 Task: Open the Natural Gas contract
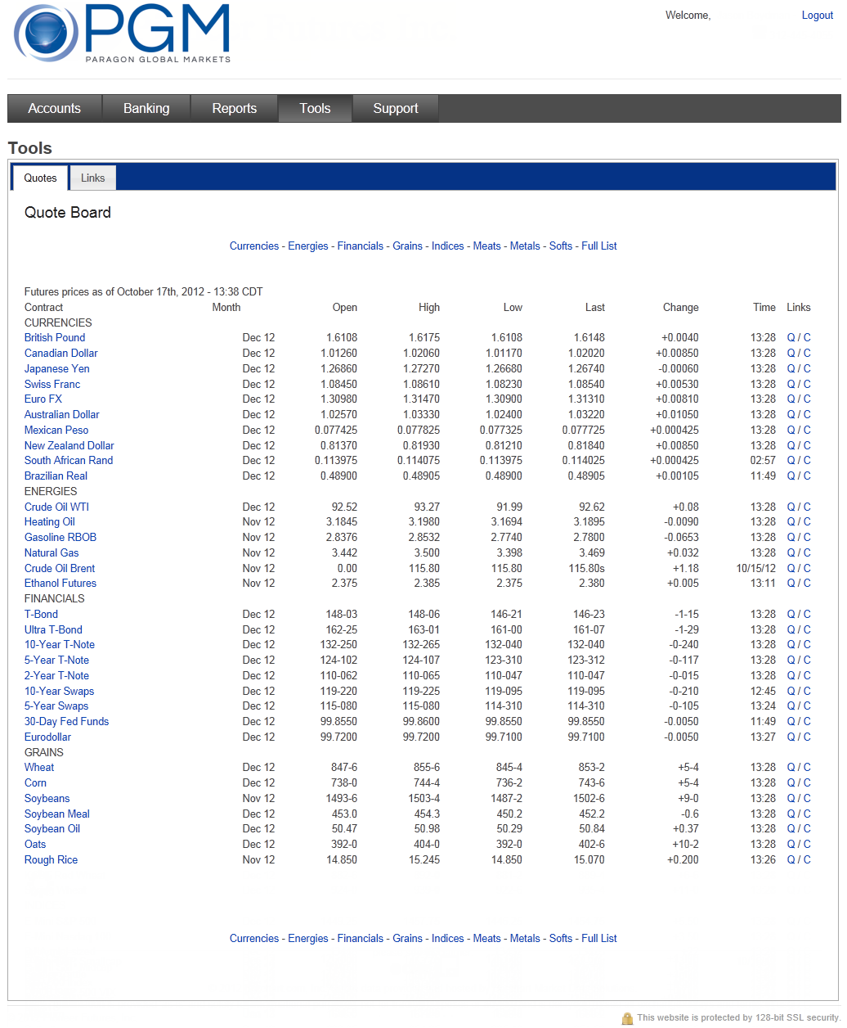(52, 553)
